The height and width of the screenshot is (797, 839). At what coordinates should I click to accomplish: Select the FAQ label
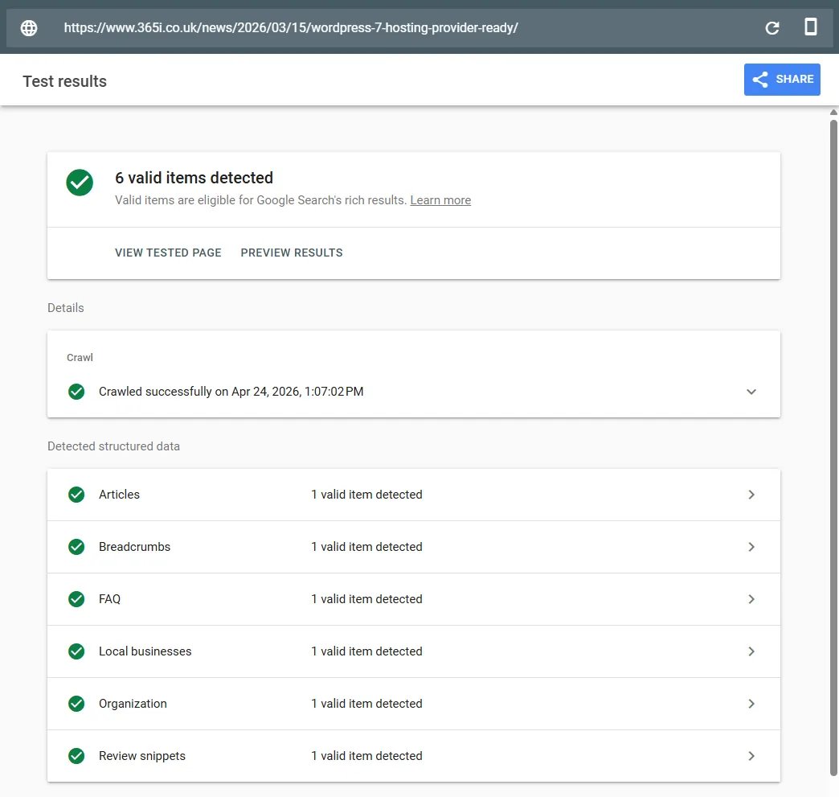tap(109, 599)
